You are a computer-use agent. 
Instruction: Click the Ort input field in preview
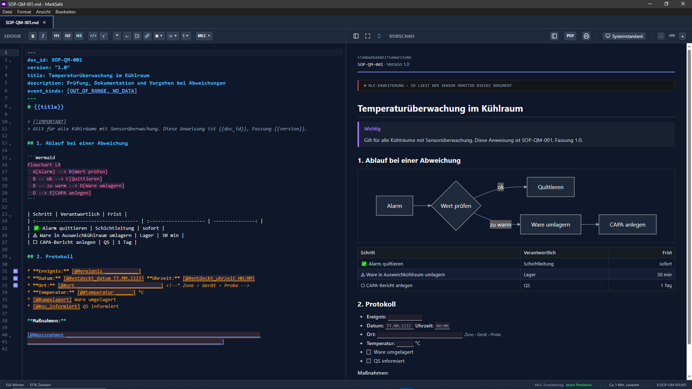(x=420, y=335)
